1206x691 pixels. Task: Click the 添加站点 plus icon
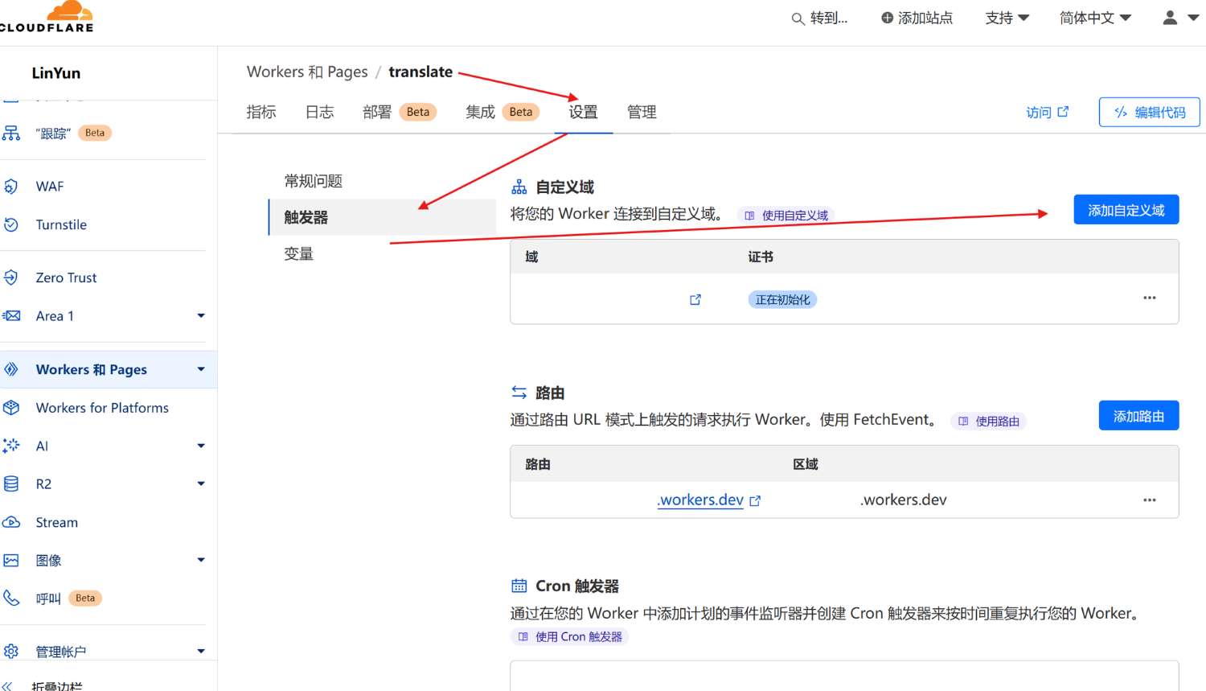tap(887, 18)
